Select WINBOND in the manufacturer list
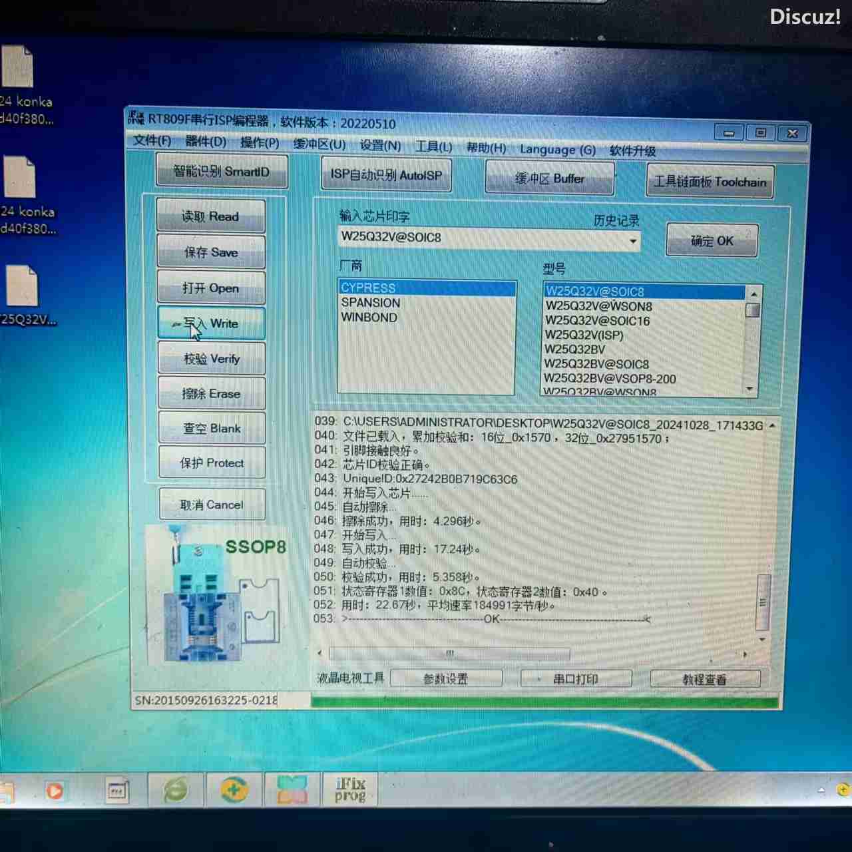This screenshot has height=852, width=852. [369, 318]
